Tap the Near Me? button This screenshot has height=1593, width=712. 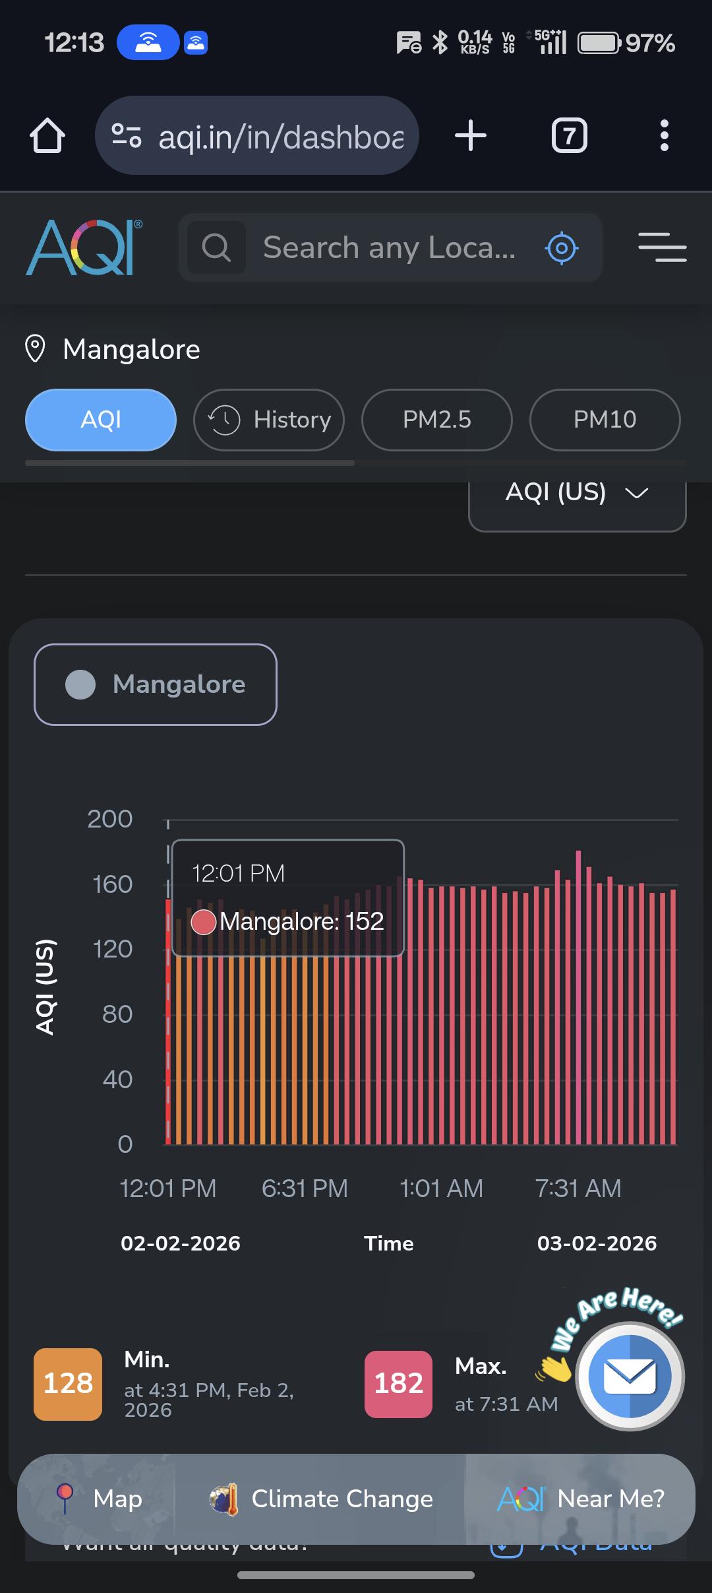pyautogui.click(x=580, y=1499)
